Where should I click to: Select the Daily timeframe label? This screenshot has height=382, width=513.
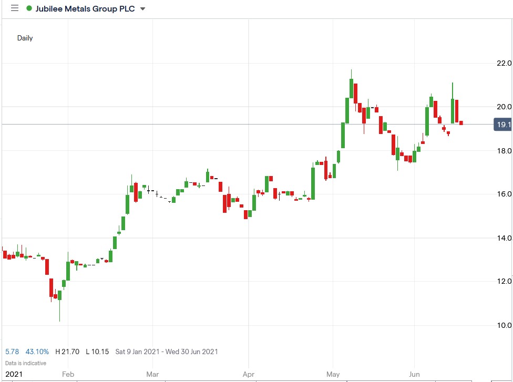tap(25, 38)
